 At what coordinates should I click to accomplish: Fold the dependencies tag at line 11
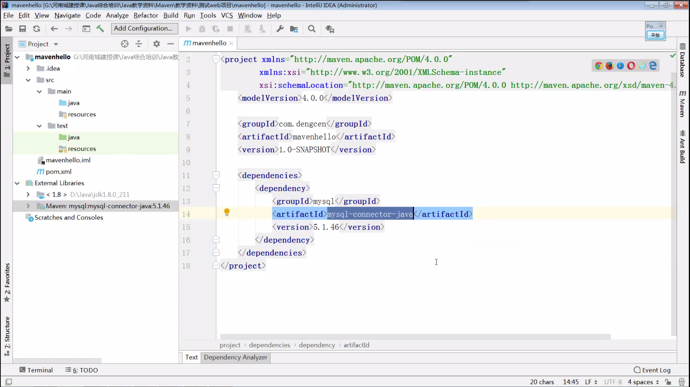click(216, 175)
